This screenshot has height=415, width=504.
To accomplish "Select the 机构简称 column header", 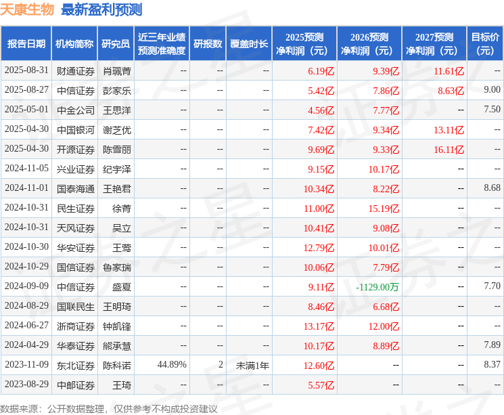I will coord(74,44).
